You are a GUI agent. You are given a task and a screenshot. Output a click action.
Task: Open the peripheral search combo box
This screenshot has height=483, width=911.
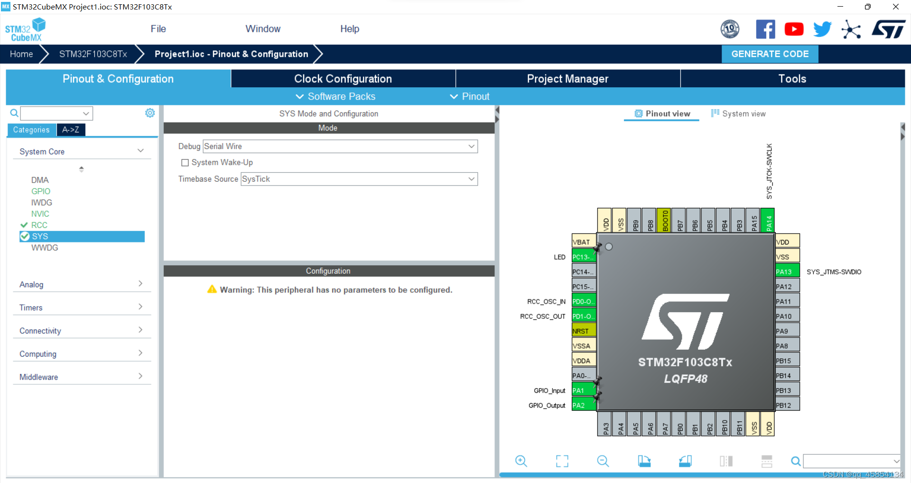coord(56,113)
